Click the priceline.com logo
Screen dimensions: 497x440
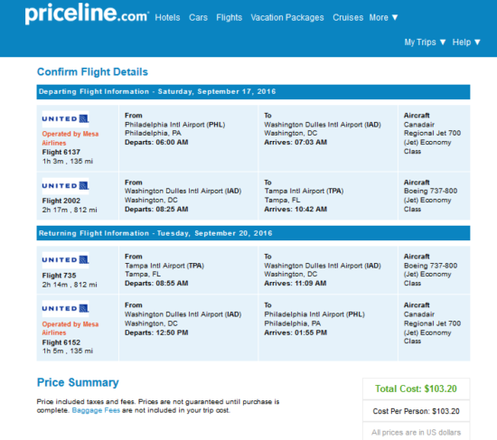click(87, 14)
